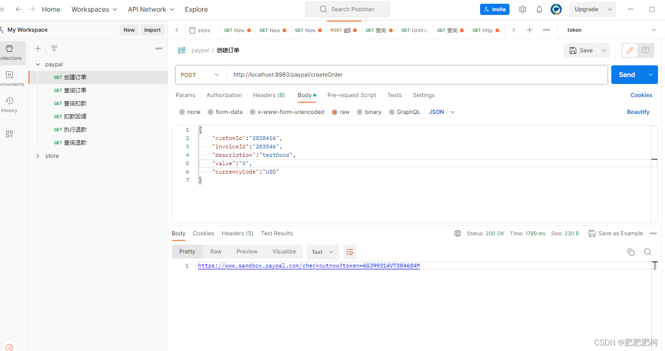Open Collections sidebar icon
Image resolution: width=665 pixels, height=351 pixels.
10,53
